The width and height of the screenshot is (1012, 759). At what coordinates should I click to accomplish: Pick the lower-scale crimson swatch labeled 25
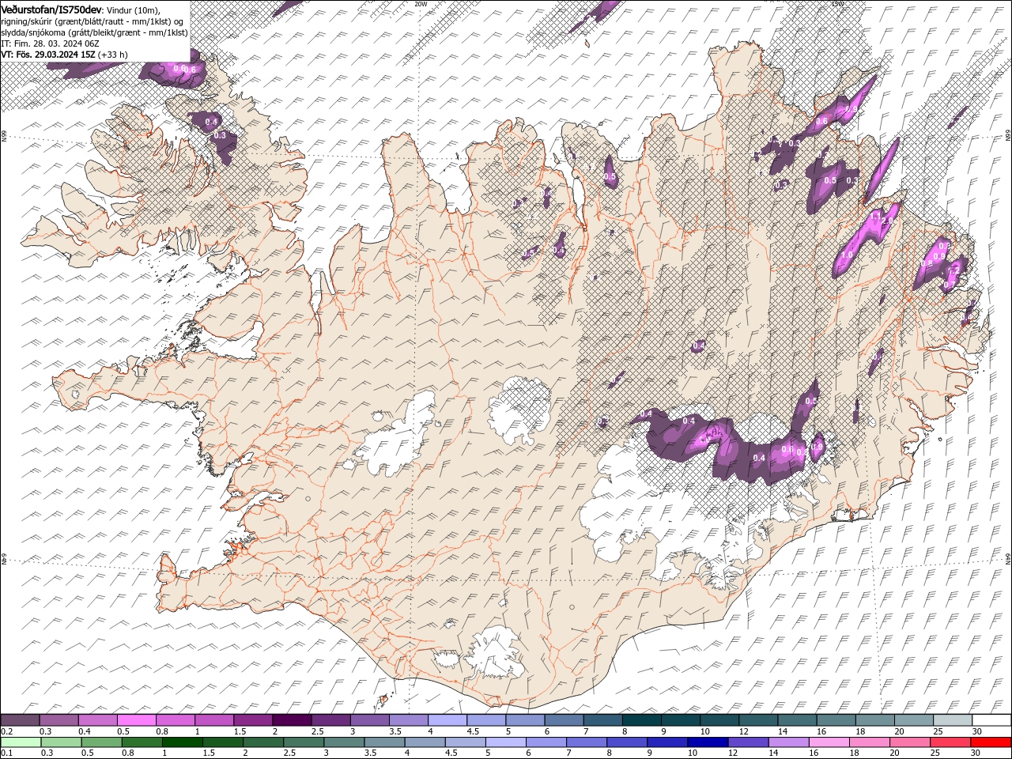pyautogui.click(x=950, y=742)
